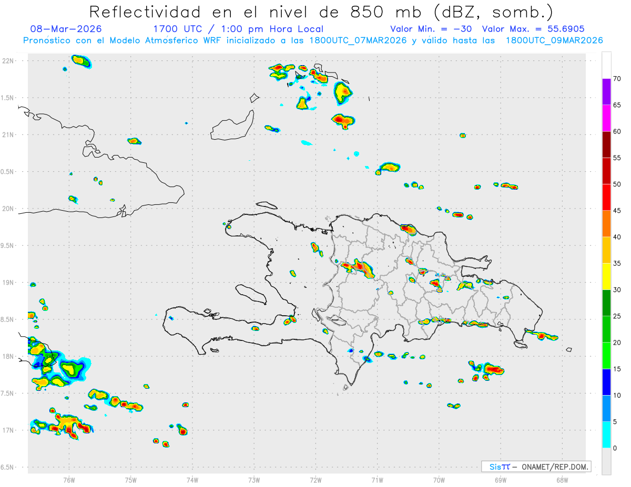Click the colorbar label '65'
This screenshot has width=631, height=487.
tap(617, 105)
